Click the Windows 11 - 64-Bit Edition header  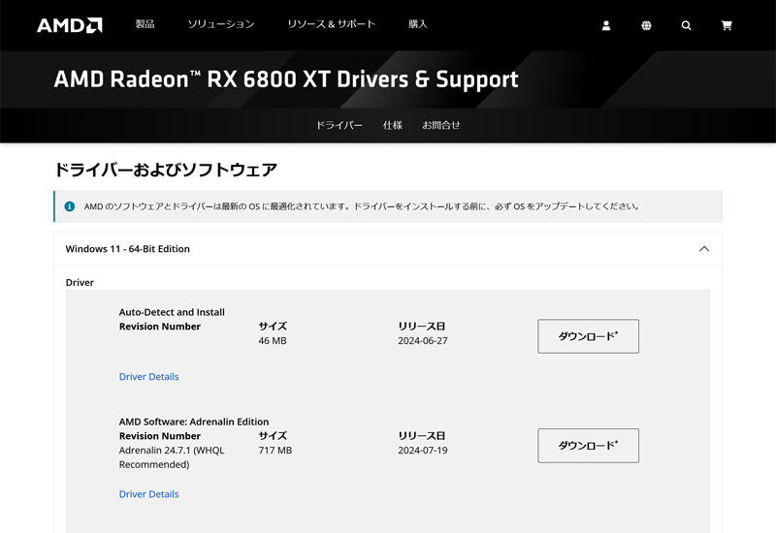point(387,249)
